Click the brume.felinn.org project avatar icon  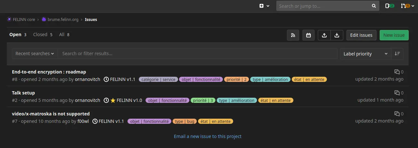44,19
